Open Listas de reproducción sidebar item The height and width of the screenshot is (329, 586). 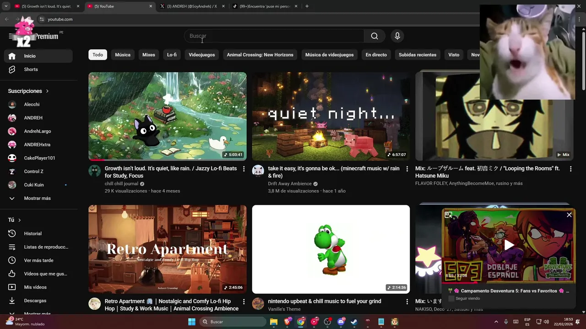(x=38, y=247)
